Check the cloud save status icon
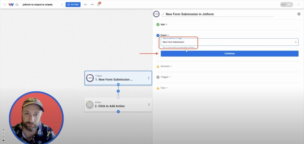 click(x=17, y=4)
